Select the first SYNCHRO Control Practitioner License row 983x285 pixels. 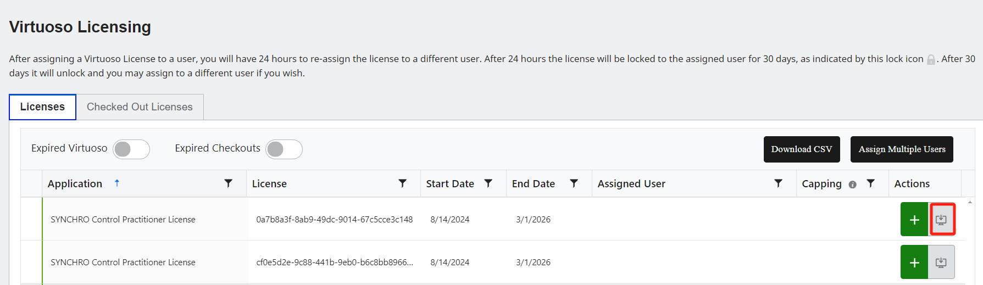click(x=123, y=220)
